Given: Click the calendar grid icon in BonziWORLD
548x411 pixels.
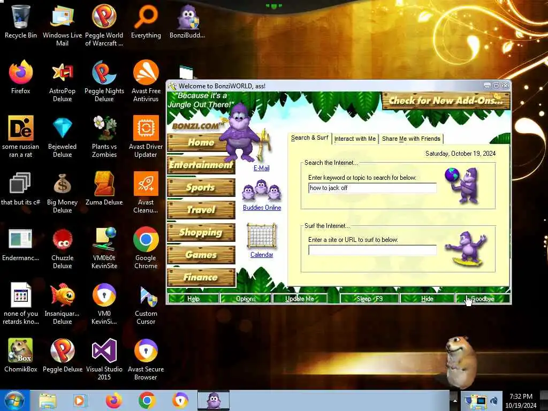Looking at the screenshot, I should tap(261, 236).
